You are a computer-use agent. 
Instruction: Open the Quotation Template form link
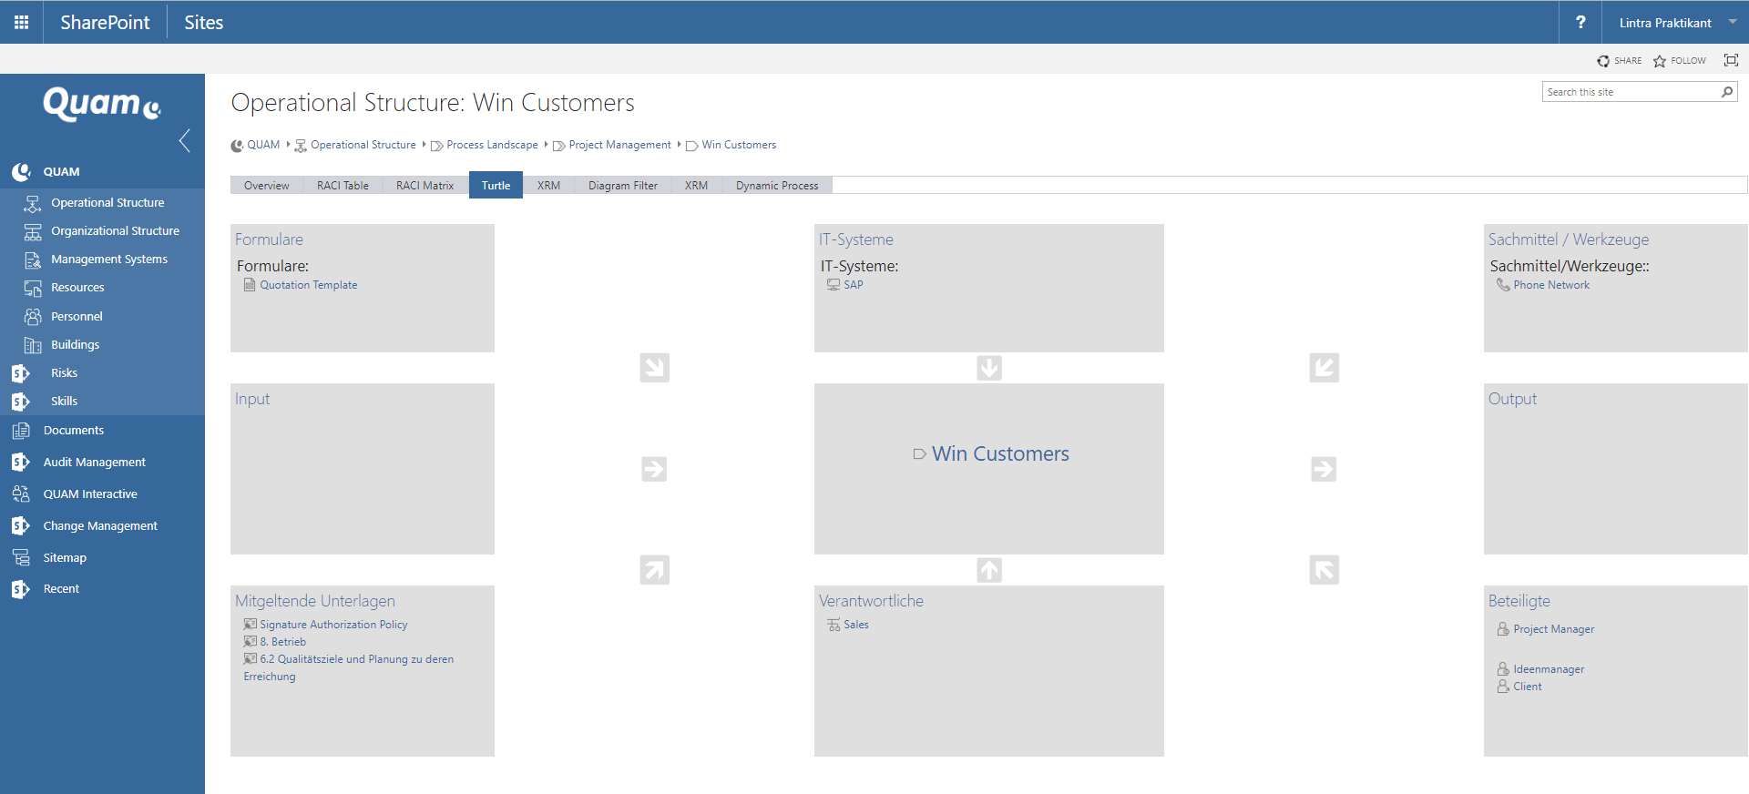(308, 285)
